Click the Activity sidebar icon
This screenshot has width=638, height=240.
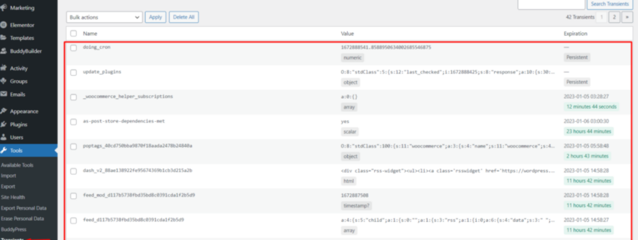pyautogui.click(x=4, y=68)
